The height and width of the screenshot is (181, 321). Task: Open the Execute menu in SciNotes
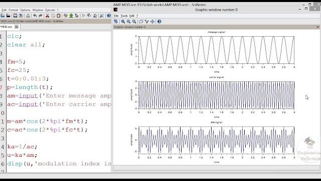(x=50, y=10)
